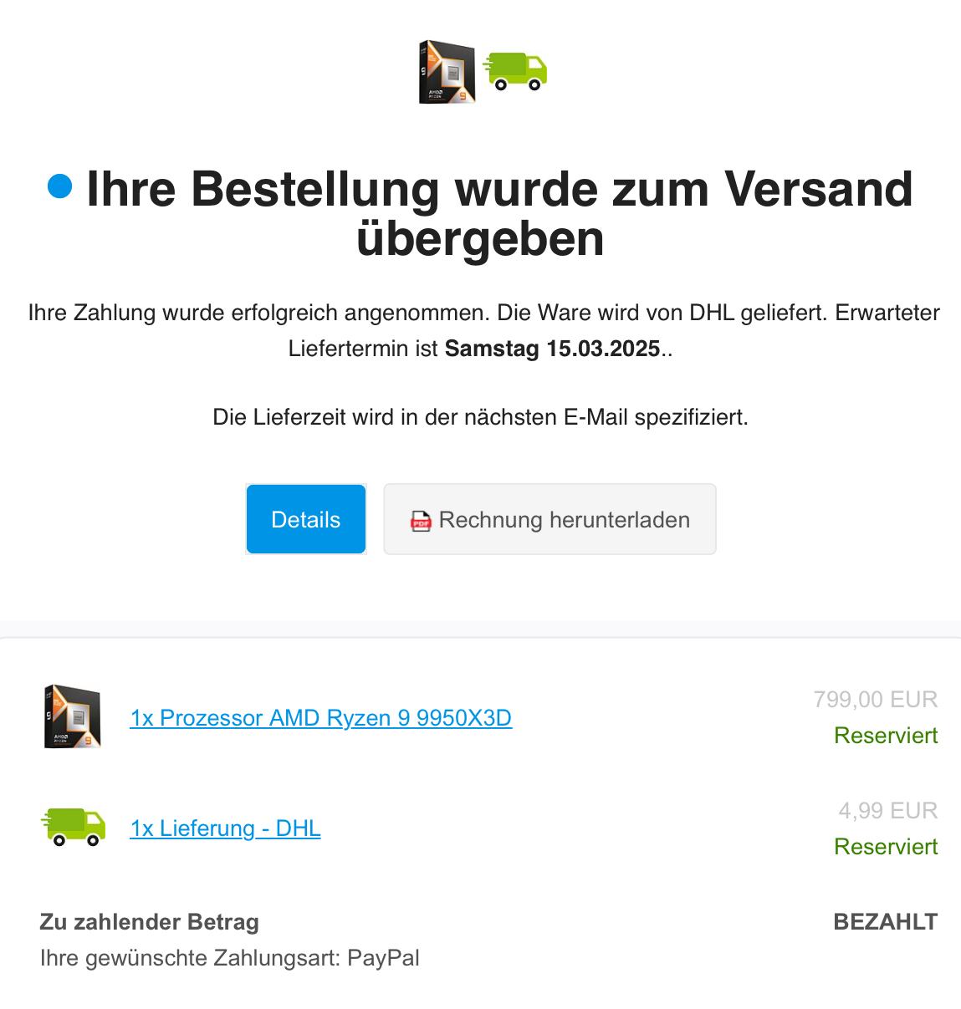Click the PayPal payment method text
961x1009 pixels.
tap(383, 958)
